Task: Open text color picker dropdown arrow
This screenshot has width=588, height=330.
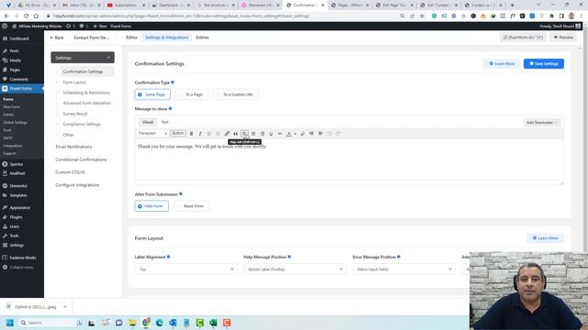Action: tap(295, 134)
